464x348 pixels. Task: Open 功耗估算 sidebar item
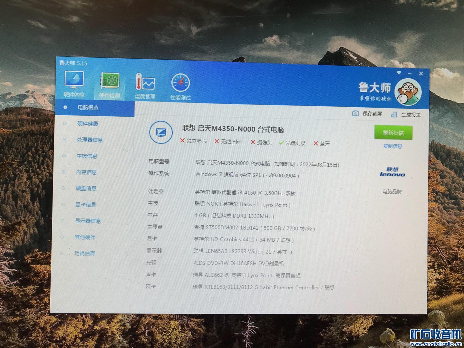click(x=85, y=253)
